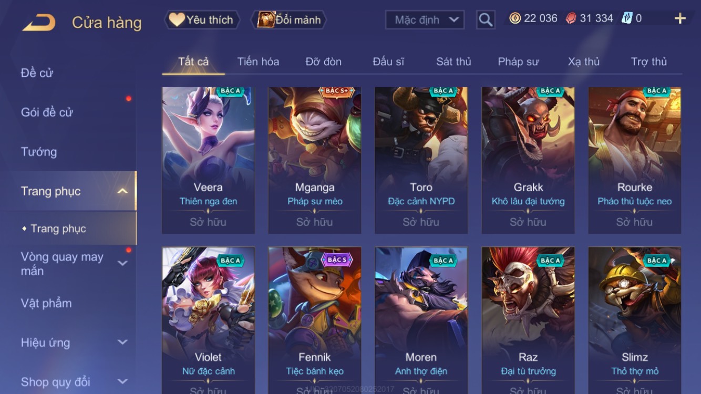Click the red ruby currency icon
This screenshot has height=394, width=701.
pyautogui.click(x=571, y=18)
